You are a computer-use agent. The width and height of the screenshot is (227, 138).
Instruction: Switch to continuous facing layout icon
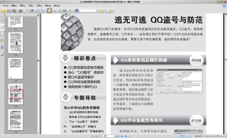point(190,136)
